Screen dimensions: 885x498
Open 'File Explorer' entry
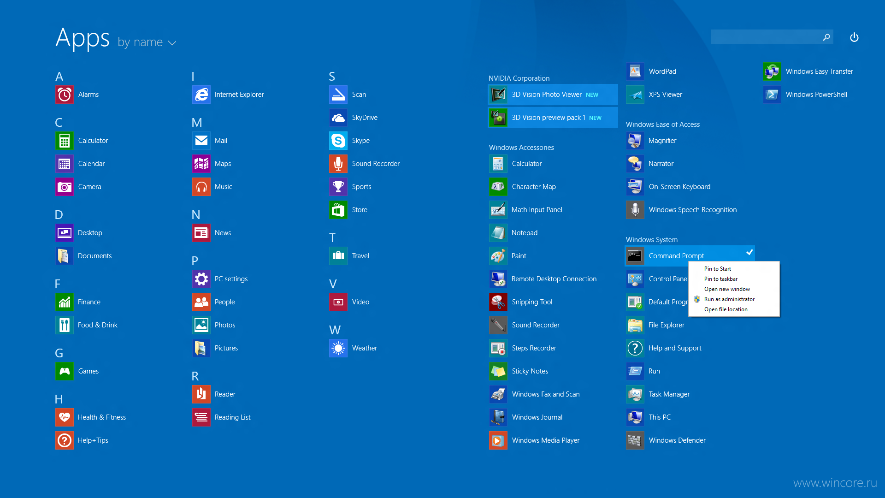tap(656, 325)
